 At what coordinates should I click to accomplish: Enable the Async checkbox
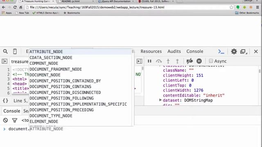(211, 61)
